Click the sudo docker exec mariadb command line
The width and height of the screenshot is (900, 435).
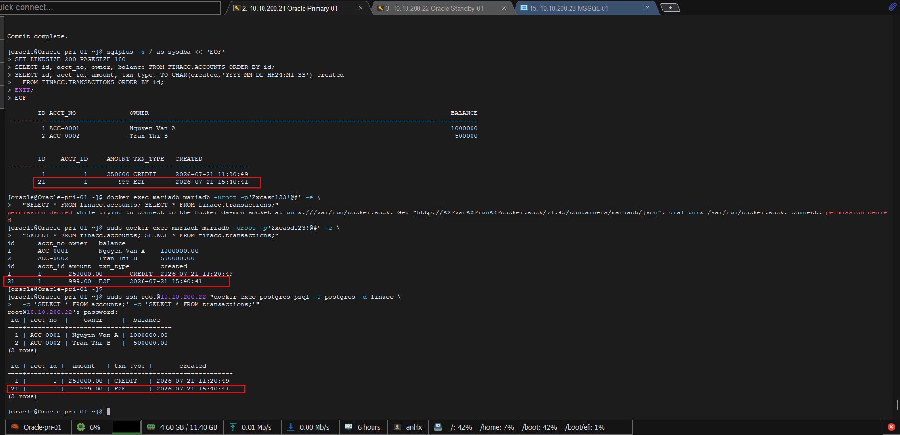coord(174,228)
